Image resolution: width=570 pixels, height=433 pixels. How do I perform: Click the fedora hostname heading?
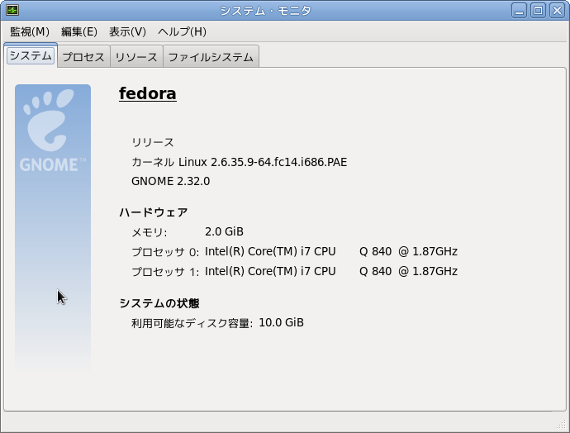coord(148,93)
